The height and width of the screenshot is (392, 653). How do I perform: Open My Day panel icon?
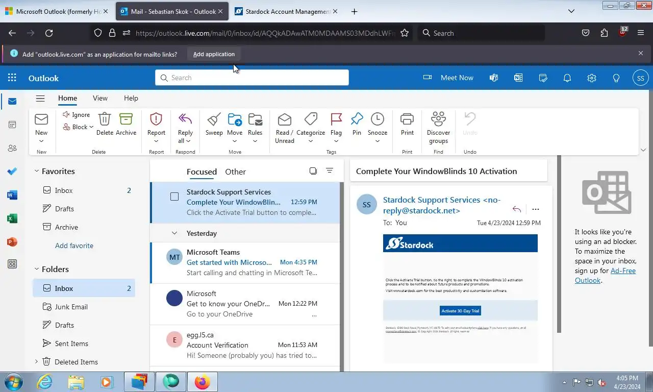pyautogui.click(x=543, y=78)
